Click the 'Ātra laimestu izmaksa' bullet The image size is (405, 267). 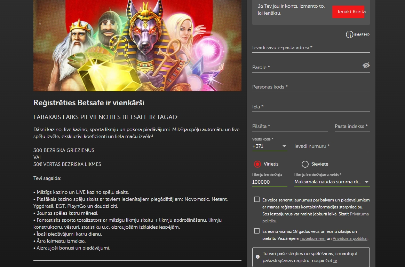(x=59, y=241)
